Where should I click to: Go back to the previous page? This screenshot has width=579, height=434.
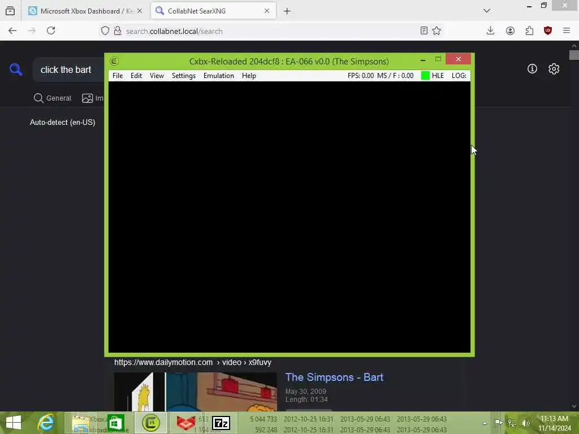click(12, 31)
